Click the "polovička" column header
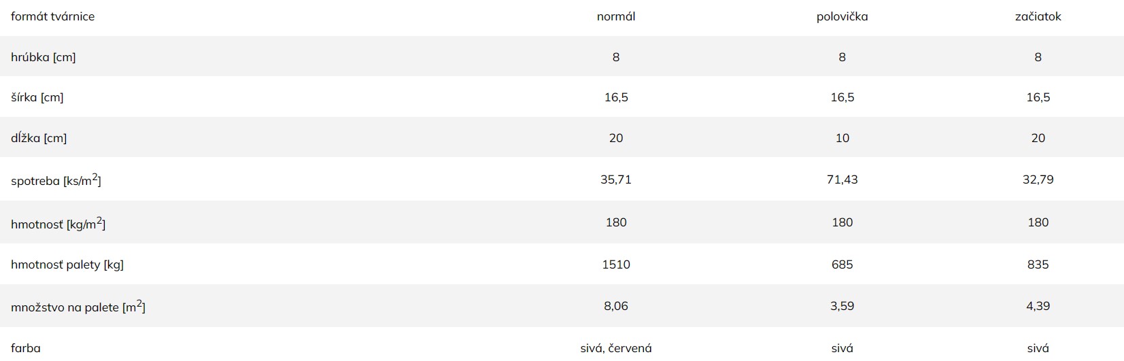This screenshot has height=361, width=1124. click(842, 17)
